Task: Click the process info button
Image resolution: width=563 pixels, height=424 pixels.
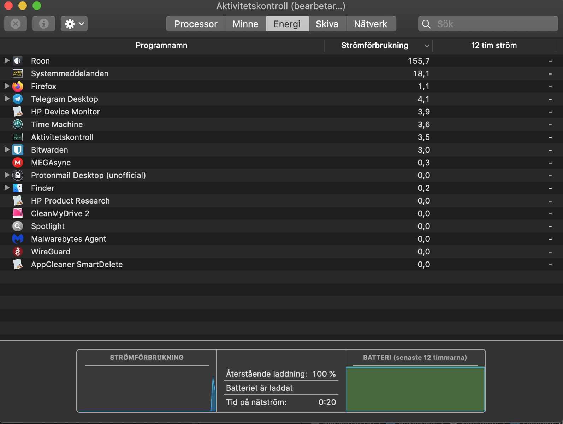Action: [x=44, y=24]
